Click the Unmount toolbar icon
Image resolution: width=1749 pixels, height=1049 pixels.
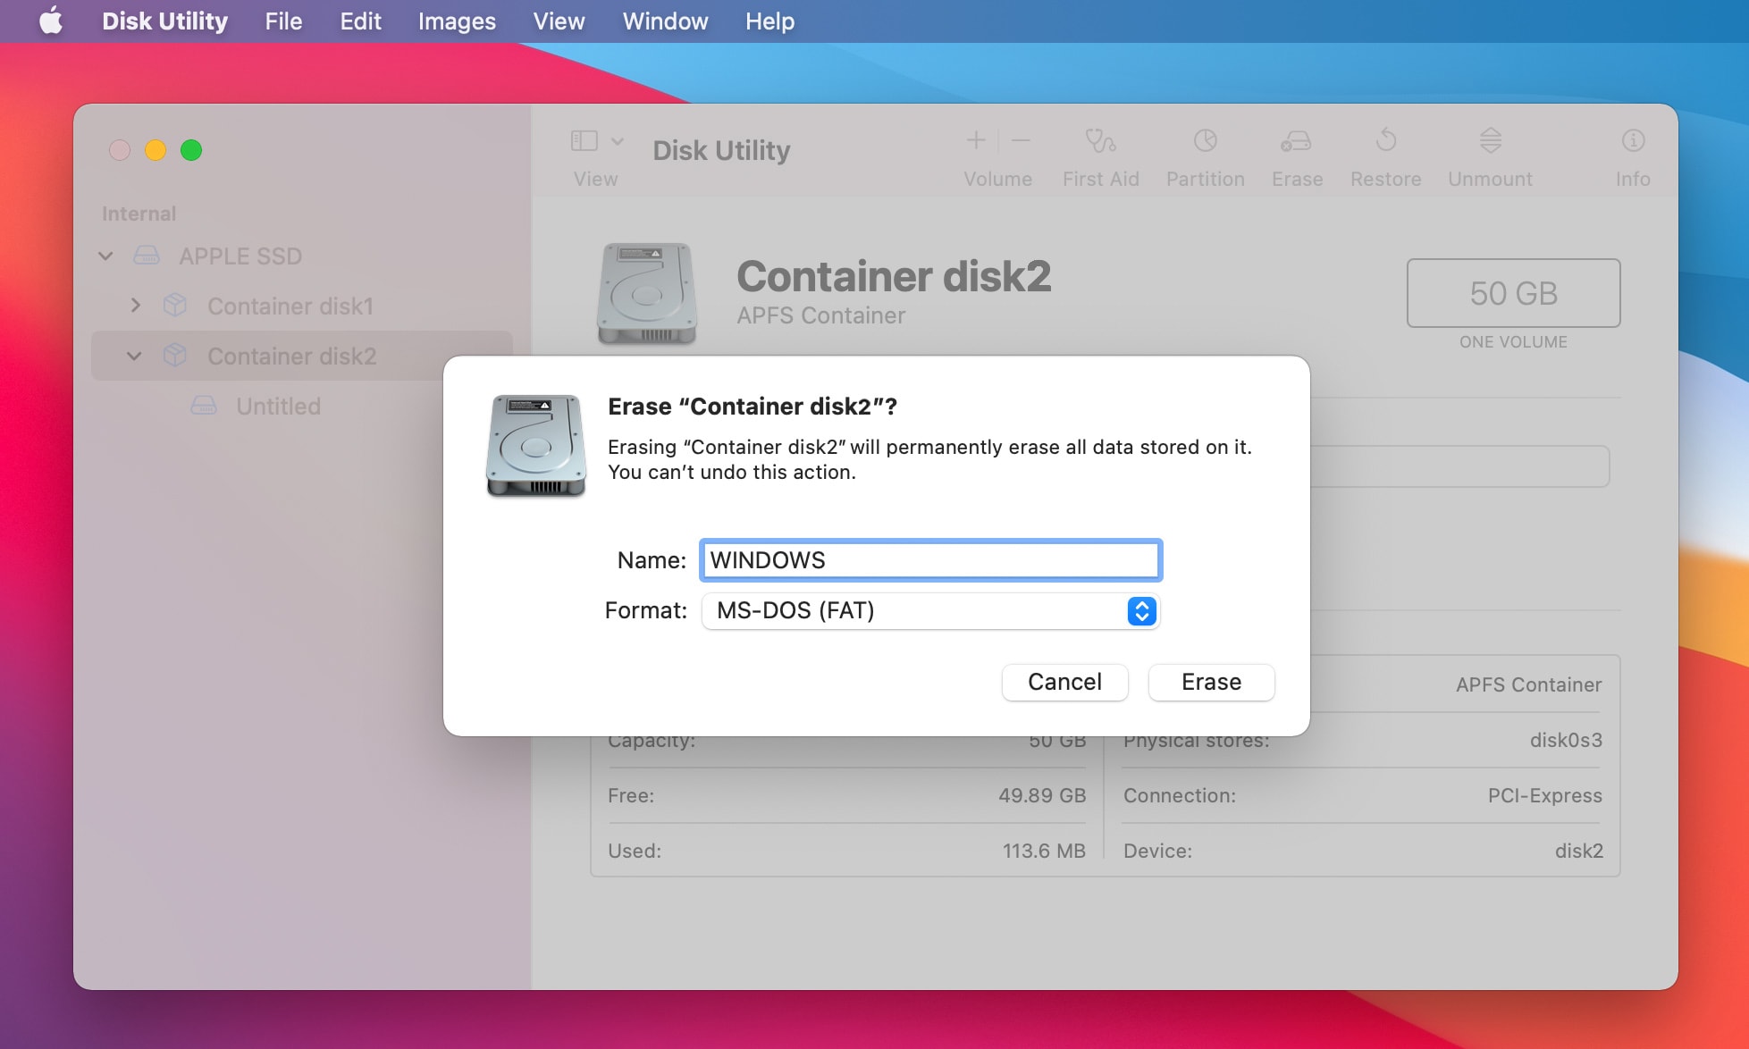[x=1488, y=154]
